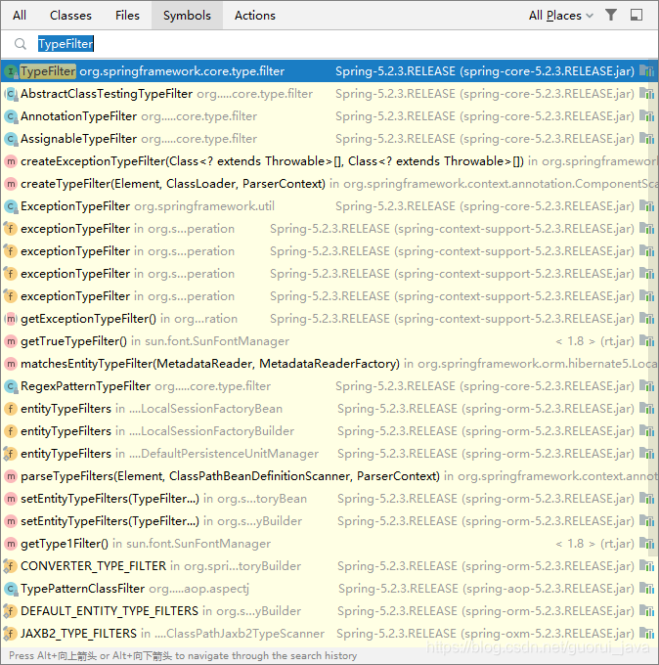This screenshot has height=665, width=659.
Task: Select createExceptionTypeFilter method result
Action: point(329,161)
